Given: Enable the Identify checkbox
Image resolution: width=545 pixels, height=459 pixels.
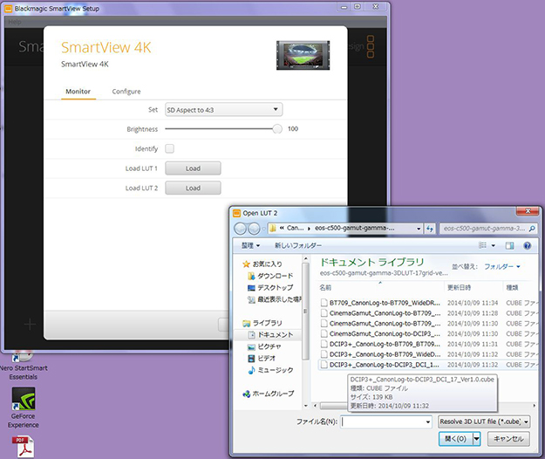Looking at the screenshot, I should click(169, 148).
